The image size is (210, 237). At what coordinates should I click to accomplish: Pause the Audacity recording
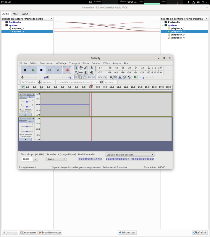(25, 70)
